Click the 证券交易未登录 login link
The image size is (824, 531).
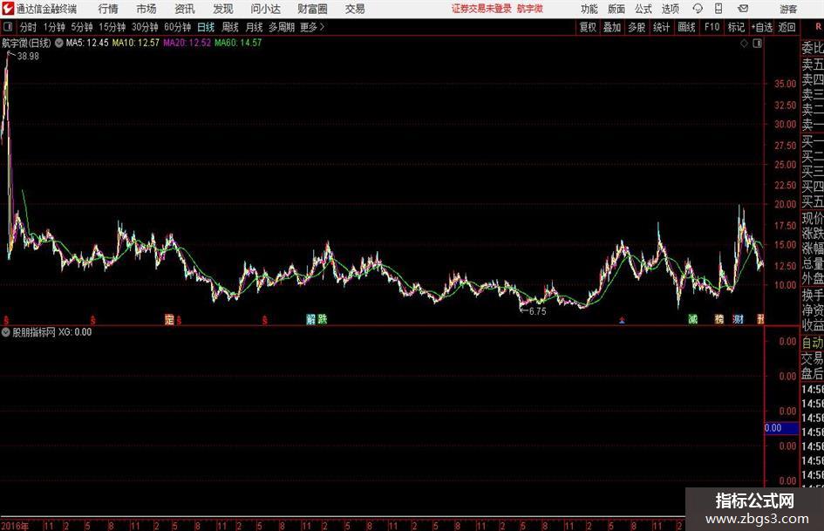point(481,9)
